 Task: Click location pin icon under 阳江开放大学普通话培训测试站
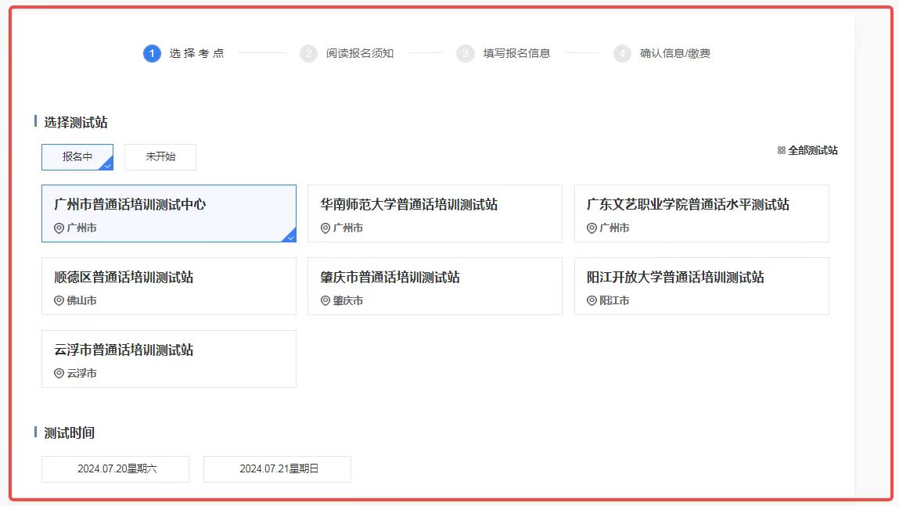click(592, 300)
